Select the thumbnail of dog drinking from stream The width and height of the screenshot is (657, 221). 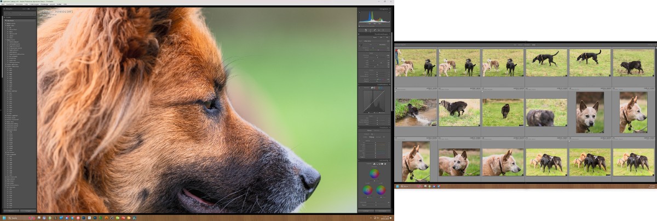point(416,112)
